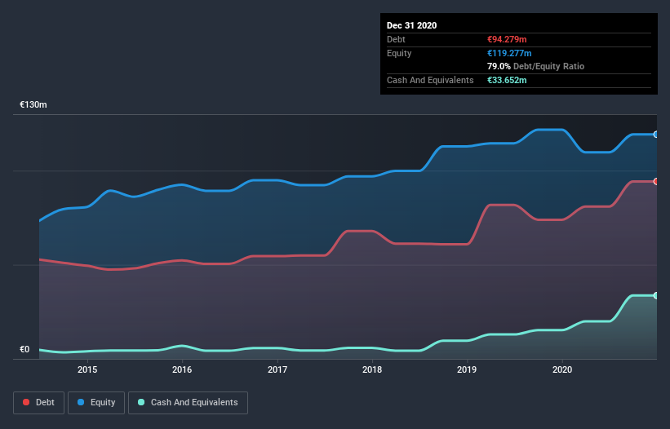This screenshot has width=670, height=429.
Task: Toggle the Cash And Equivalents legend button
Action: coord(188,403)
